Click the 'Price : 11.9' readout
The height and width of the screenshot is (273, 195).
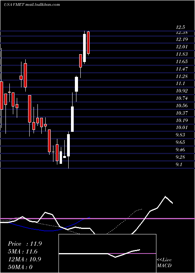pyautogui.click(x=25, y=244)
